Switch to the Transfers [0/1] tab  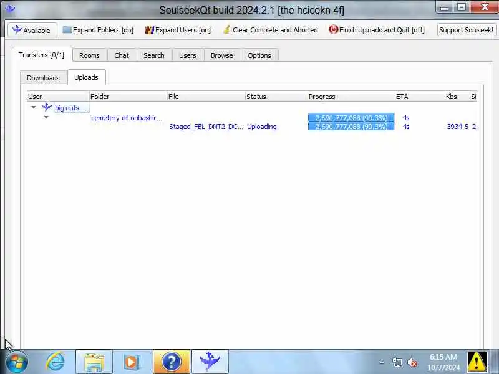tap(42, 55)
